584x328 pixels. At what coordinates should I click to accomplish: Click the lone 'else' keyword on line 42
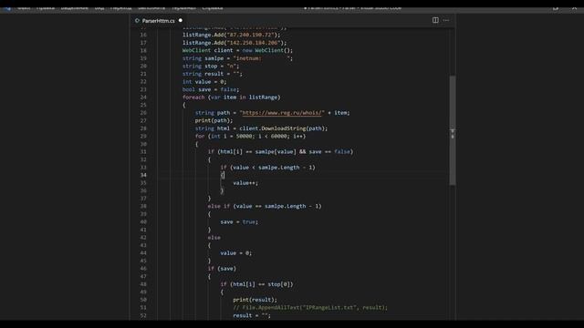[214, 237]
